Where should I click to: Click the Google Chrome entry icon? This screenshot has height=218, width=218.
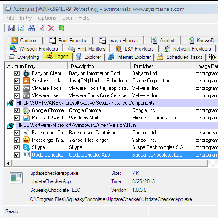26,110
